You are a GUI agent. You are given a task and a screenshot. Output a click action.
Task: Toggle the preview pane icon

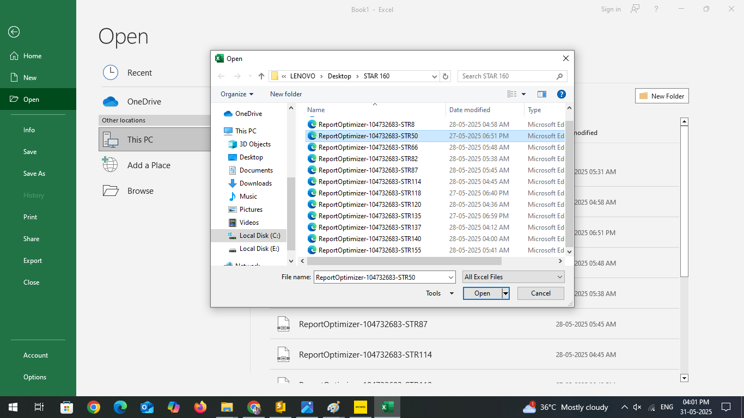[541, 94]
